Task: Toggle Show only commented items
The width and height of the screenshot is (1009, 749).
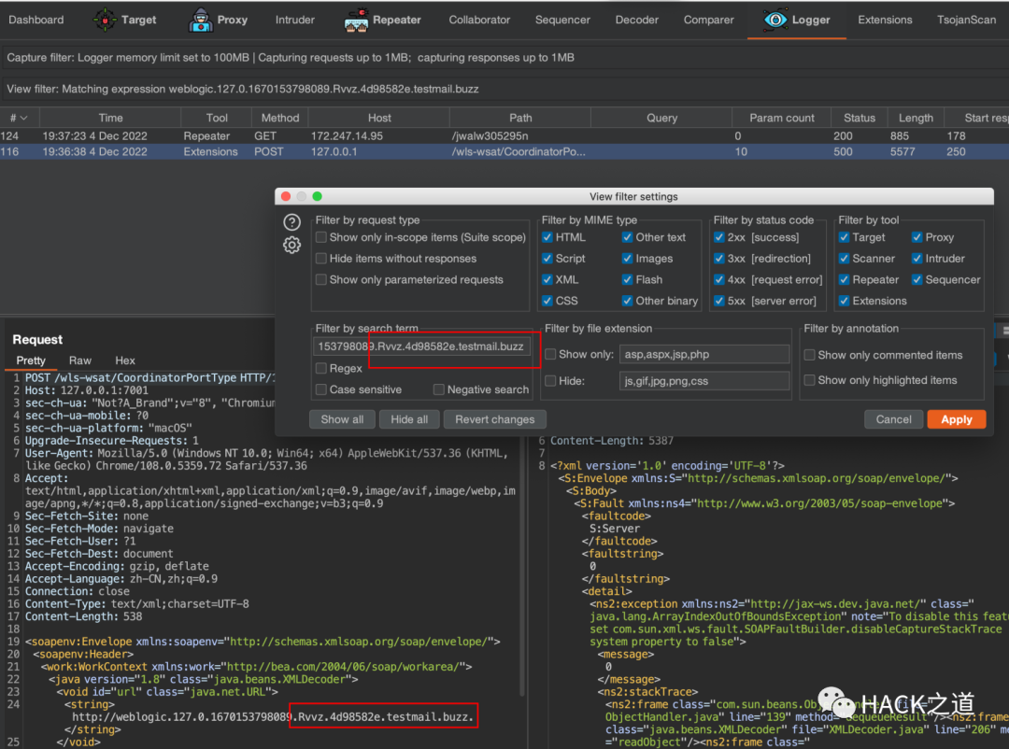Action: (x=809, y=355)
